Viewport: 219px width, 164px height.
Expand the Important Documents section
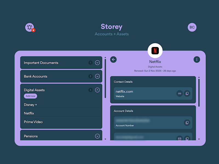(97, 63)
